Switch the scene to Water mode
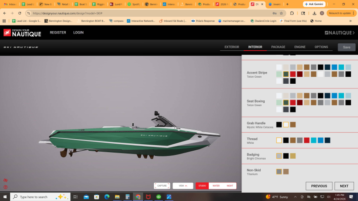 [x=216, y=186]
